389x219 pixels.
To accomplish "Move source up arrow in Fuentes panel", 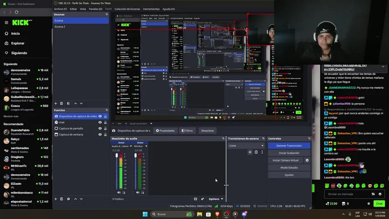I will point(75,199).
